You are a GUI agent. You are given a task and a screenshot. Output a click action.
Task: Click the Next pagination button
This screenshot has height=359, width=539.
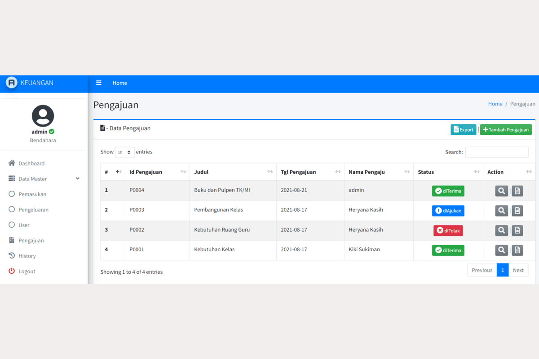coord(518,270)
